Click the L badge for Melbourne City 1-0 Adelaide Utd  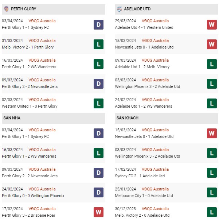point(212,192)
